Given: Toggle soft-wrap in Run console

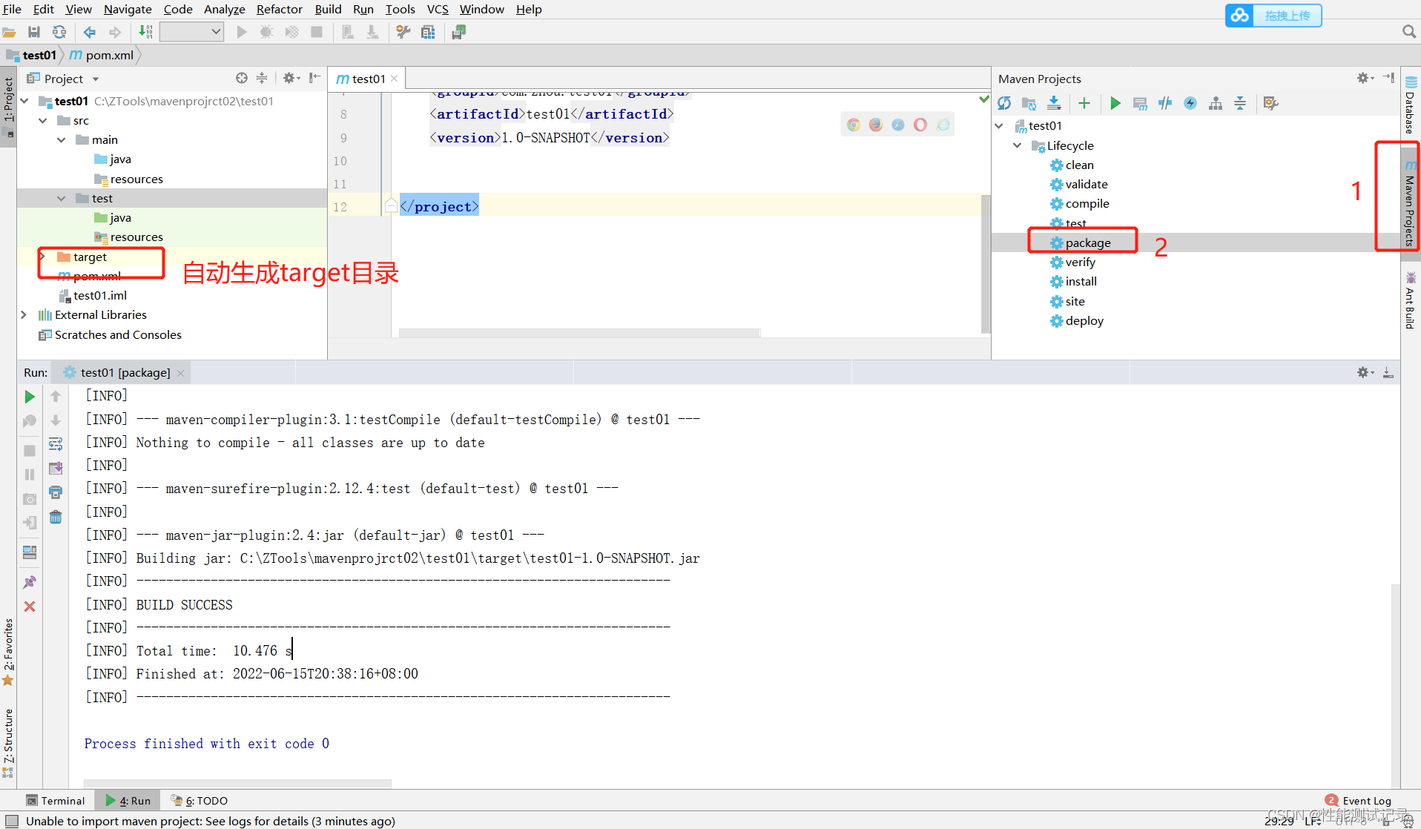Looking at the screenshot, I should [56, 444].
